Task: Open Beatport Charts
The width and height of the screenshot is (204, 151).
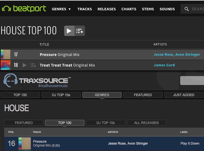Action: click(x=129, y=9)
